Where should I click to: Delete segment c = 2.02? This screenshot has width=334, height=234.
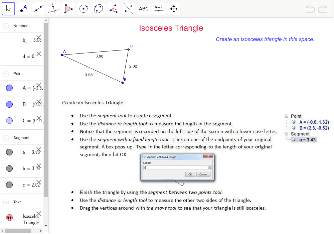pos(39,182)
